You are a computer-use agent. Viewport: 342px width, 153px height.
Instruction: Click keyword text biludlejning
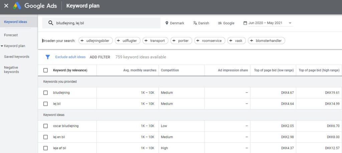coord(61,93)
